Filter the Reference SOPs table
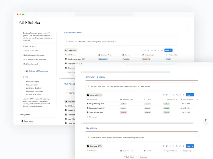The image size is (213, 159). [163, 146]
